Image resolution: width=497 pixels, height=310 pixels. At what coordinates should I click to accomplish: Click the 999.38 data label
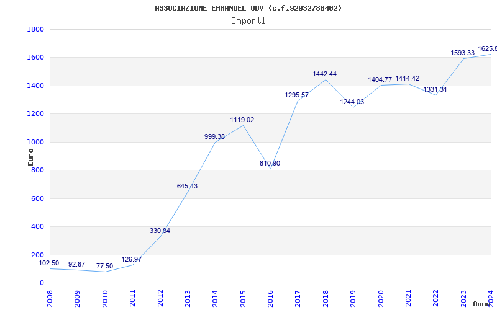click(214, 136)
